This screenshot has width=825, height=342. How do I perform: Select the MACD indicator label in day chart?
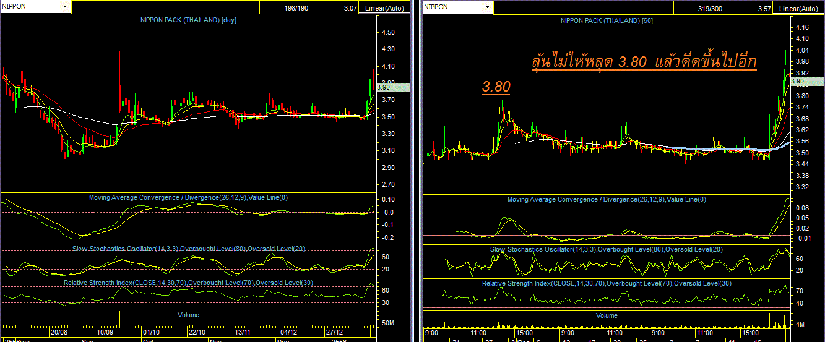188,198
